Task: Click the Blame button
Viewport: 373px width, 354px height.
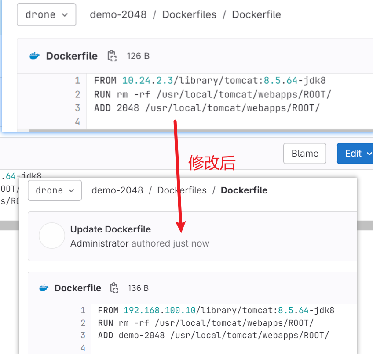Action: tap(305, 154)
